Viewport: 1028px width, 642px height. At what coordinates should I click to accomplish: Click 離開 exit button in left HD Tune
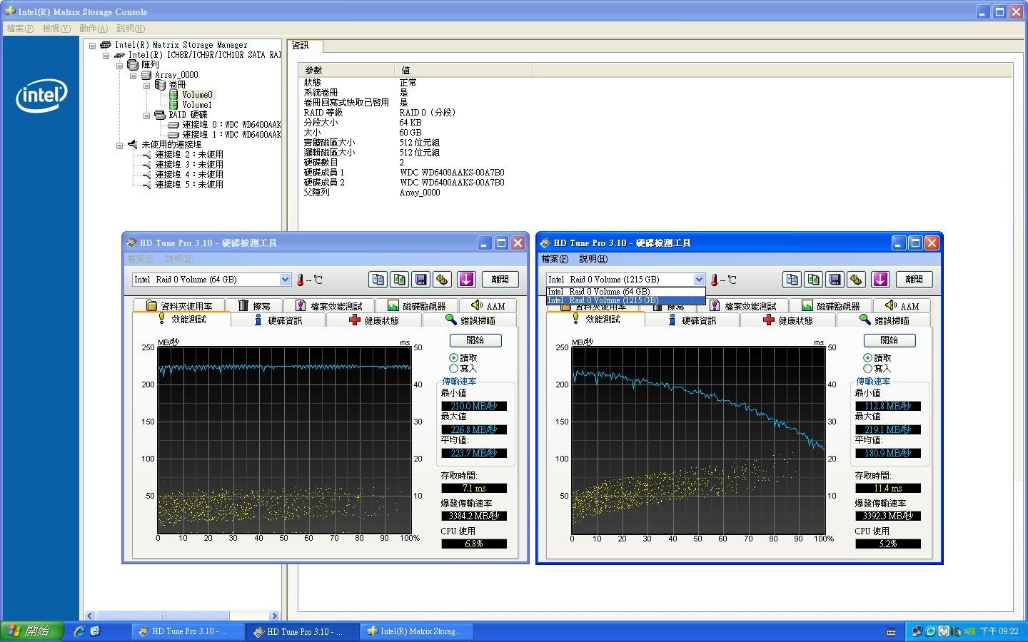(500, 280)
